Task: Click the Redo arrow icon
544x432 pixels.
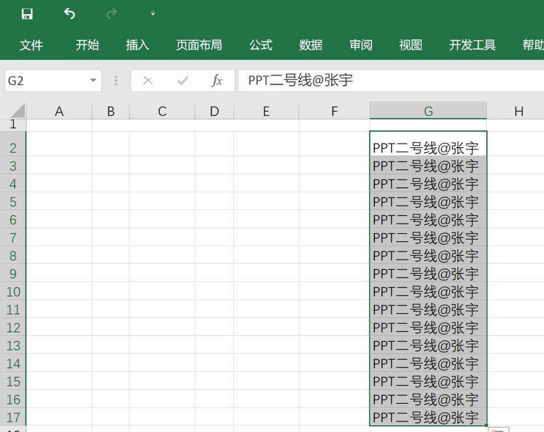Action: point(111,14)
